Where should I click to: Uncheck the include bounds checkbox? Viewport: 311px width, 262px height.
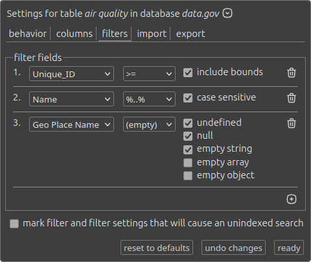[x=188, y=73]
